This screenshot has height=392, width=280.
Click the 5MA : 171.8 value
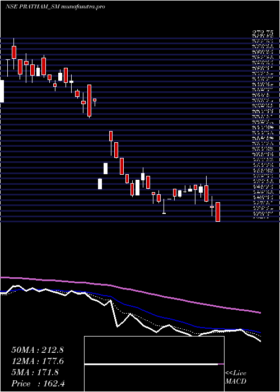pos(35,372)
